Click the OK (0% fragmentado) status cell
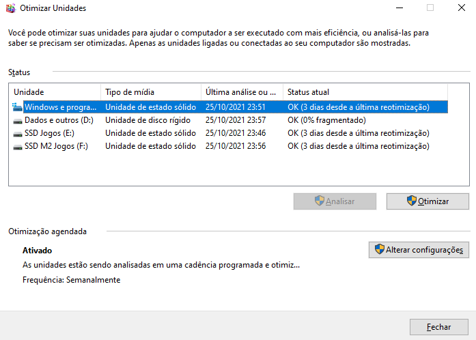476x340 pixels. [x=326, y=120]
